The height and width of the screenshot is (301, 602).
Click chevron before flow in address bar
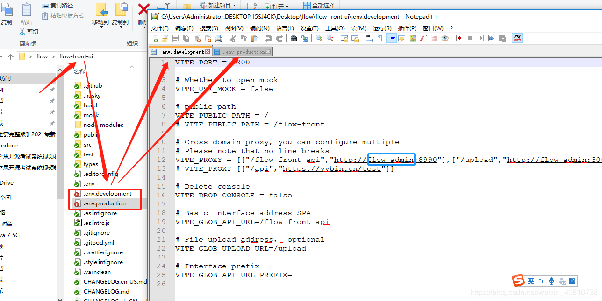click(30, 56)
